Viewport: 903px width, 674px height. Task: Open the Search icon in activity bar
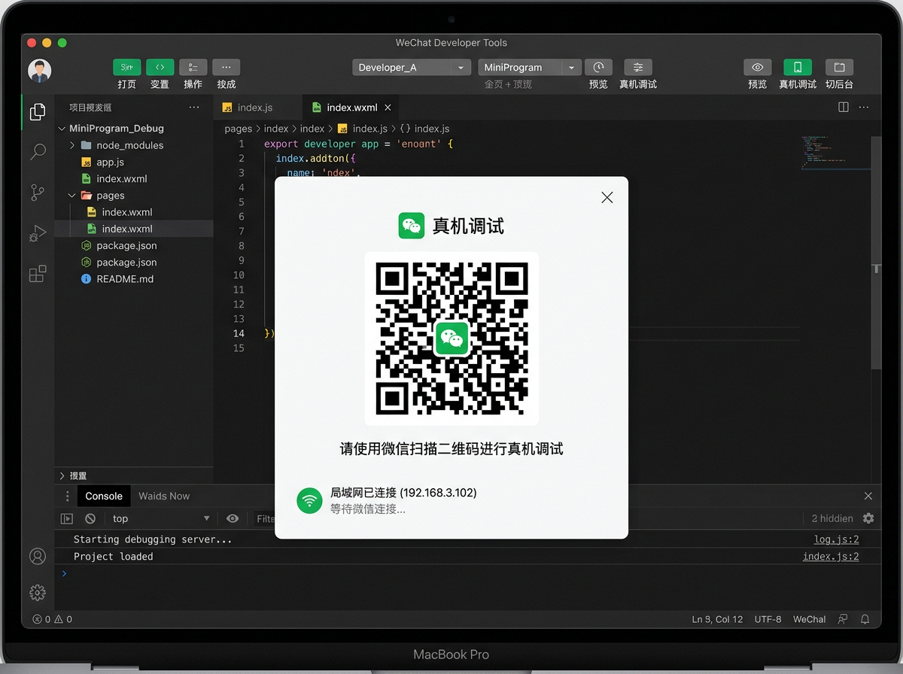click(38, 153)
